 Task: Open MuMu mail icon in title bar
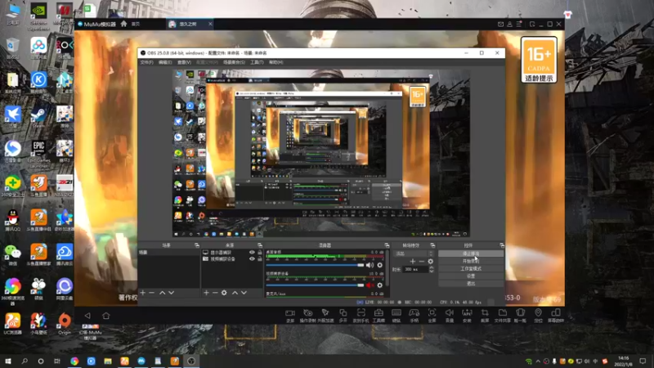click(500, 25)
